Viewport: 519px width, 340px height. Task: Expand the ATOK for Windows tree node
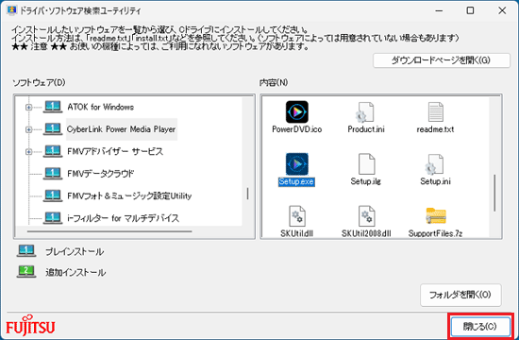click(x=29, y=107)
